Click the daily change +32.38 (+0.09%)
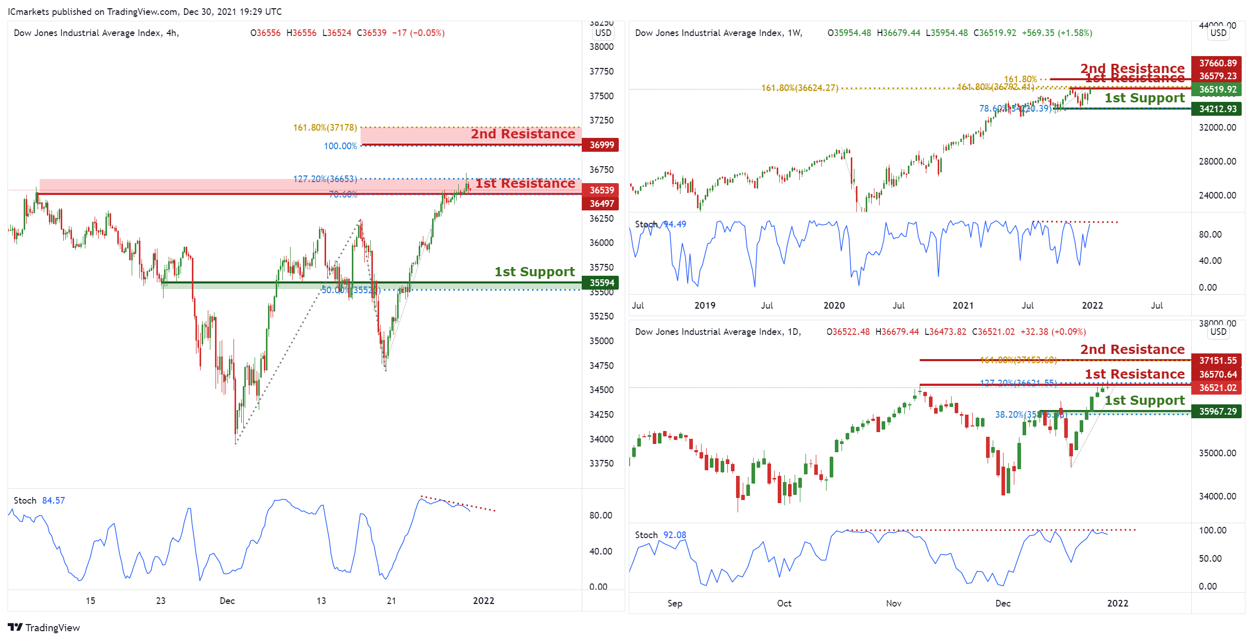 (x=1053, y=332)
